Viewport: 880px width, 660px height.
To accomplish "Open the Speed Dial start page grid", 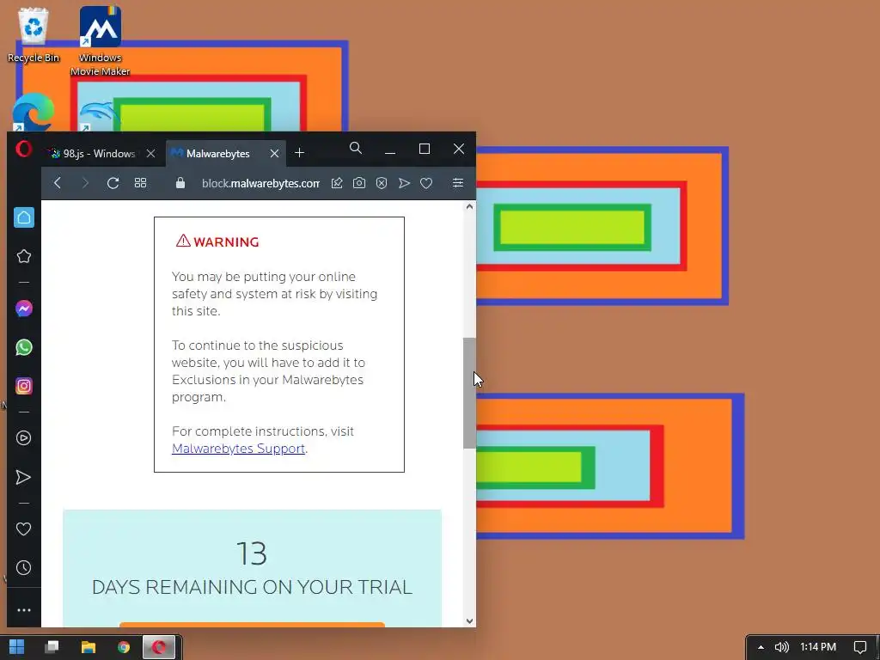I will (x=140, y=183).
